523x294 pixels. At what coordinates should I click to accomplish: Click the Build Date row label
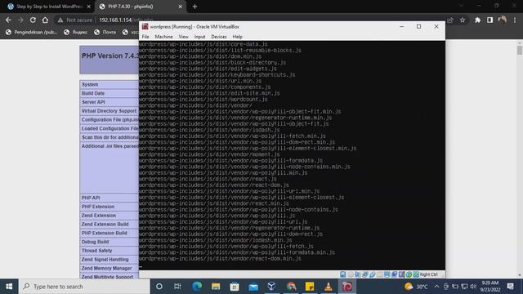pyautogui.click(x=93, y=93)
